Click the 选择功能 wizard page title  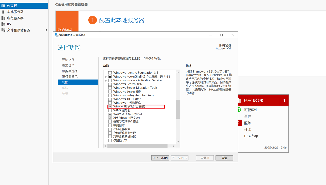69,48
